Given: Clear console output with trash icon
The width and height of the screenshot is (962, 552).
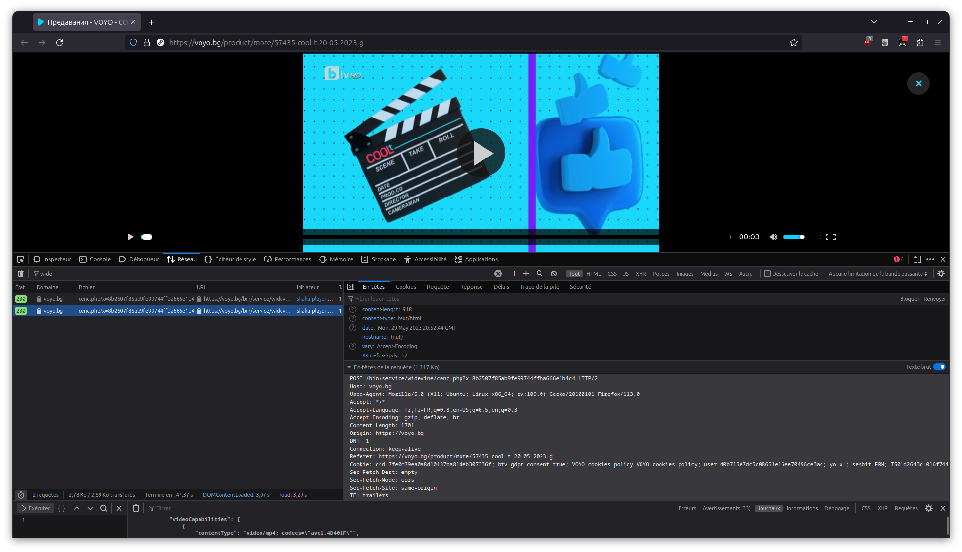Looking at the screenshot, I should tap(136, 508).
